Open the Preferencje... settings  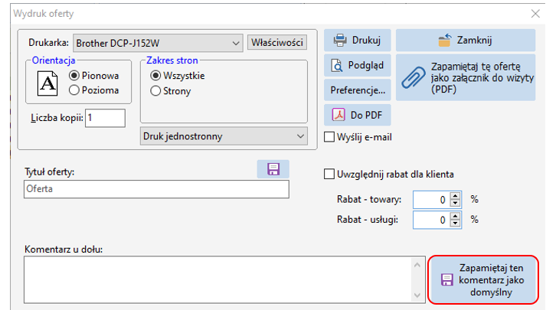pos(358,90)
